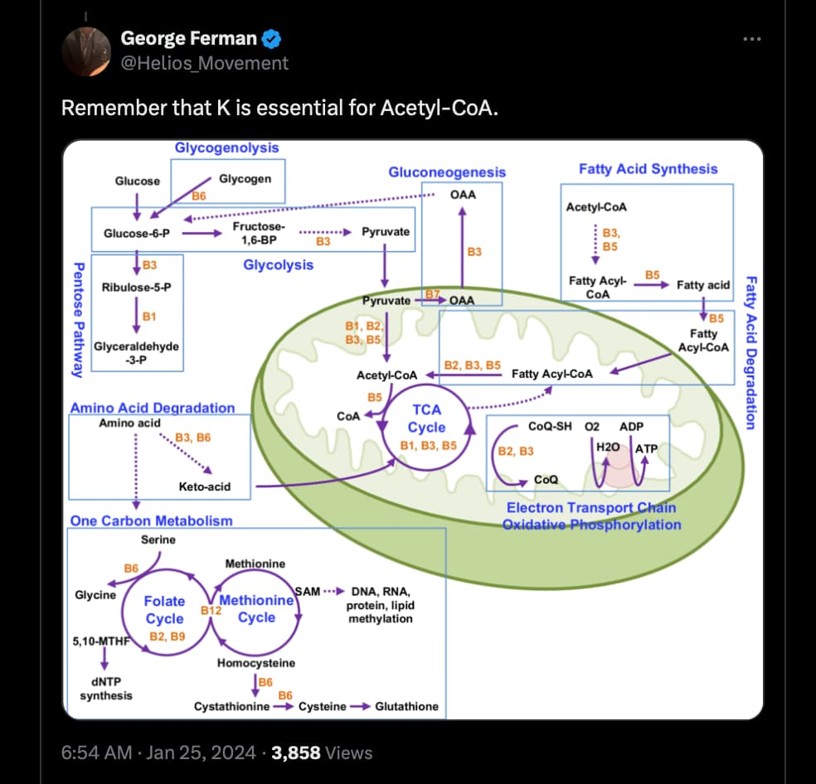816x784 pixels.
Task: Click the @Helios_Movement handle
Action: [x=205, y=63]
